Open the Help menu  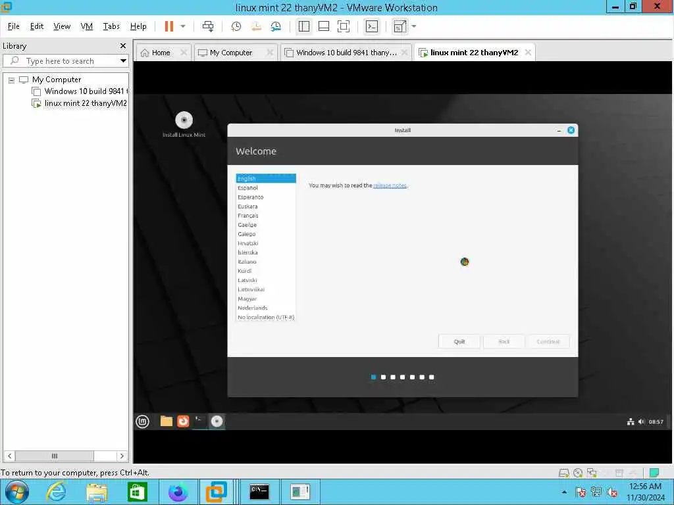[138, 26]
